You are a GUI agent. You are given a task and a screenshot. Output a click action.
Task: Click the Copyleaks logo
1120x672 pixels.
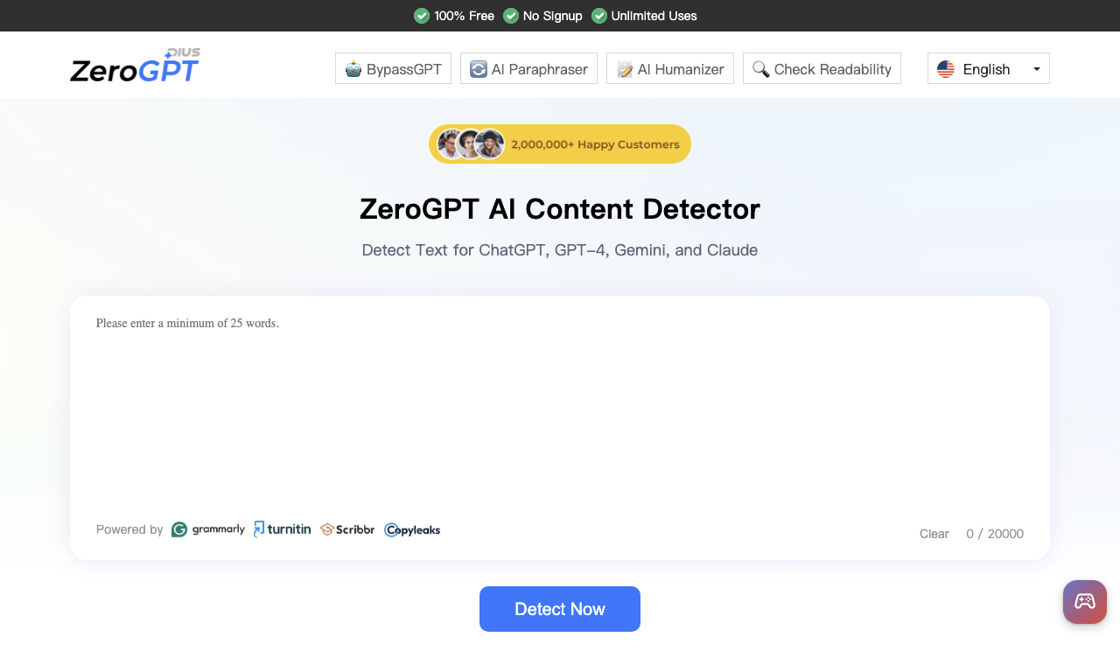pyautogui.click(x=412, y=529)
